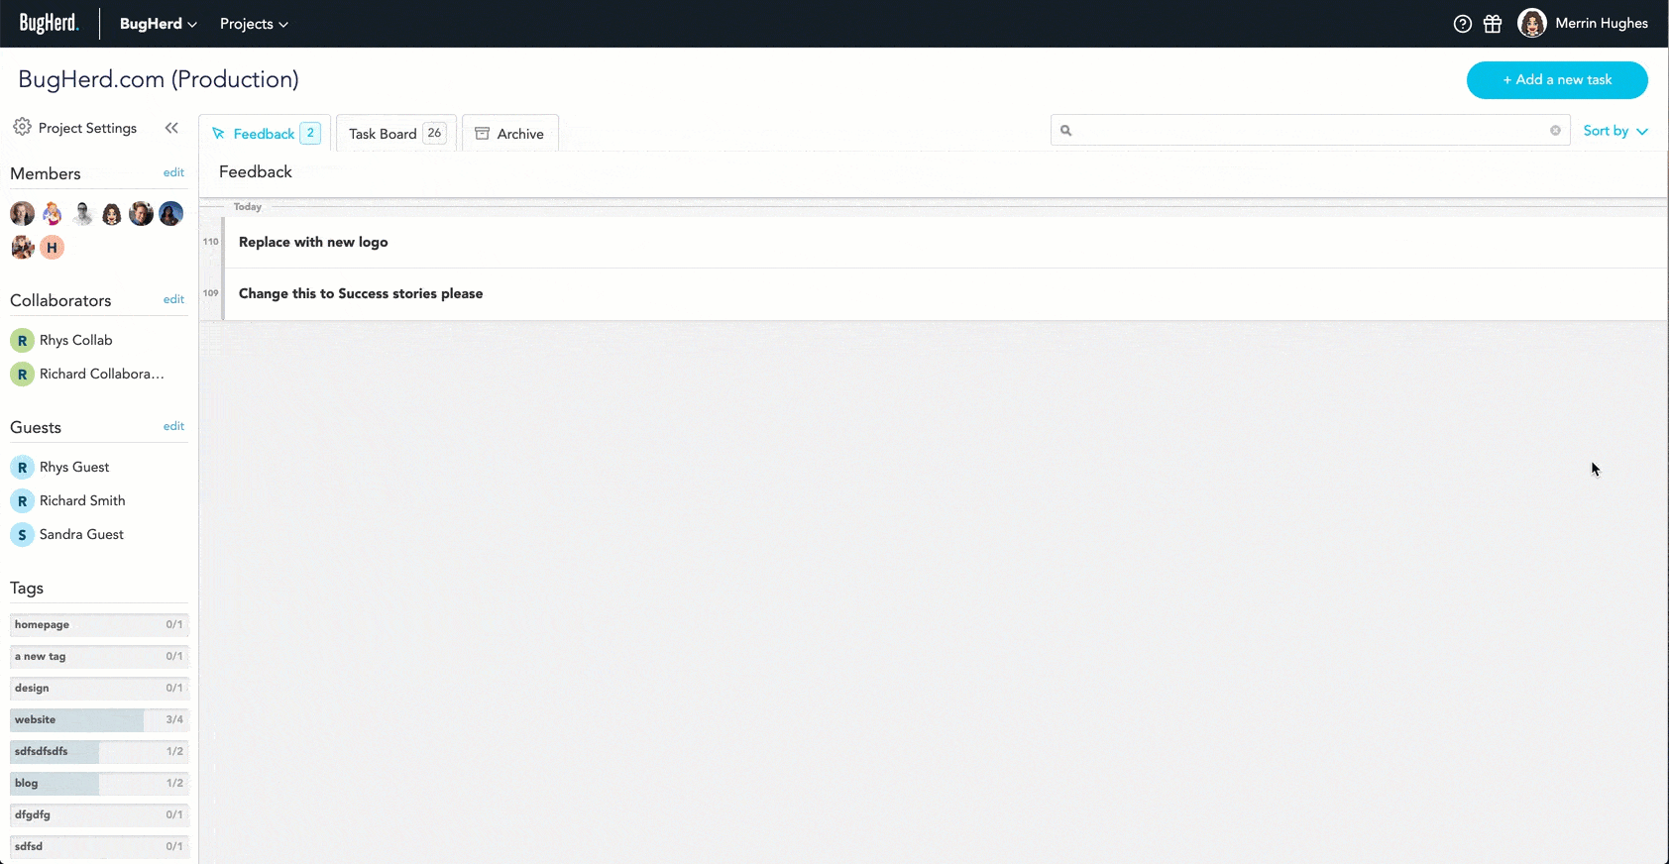This screenshot has height=864, width=1669.
Task: Click Rhys Collab avatar badge
Action: [x=22, y=341]
